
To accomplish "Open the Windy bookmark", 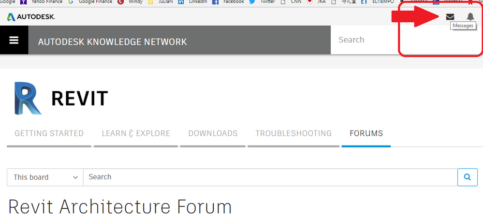I will [130, 1].
